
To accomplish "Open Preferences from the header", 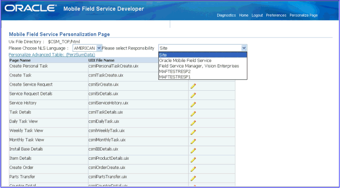I will 276,15.
